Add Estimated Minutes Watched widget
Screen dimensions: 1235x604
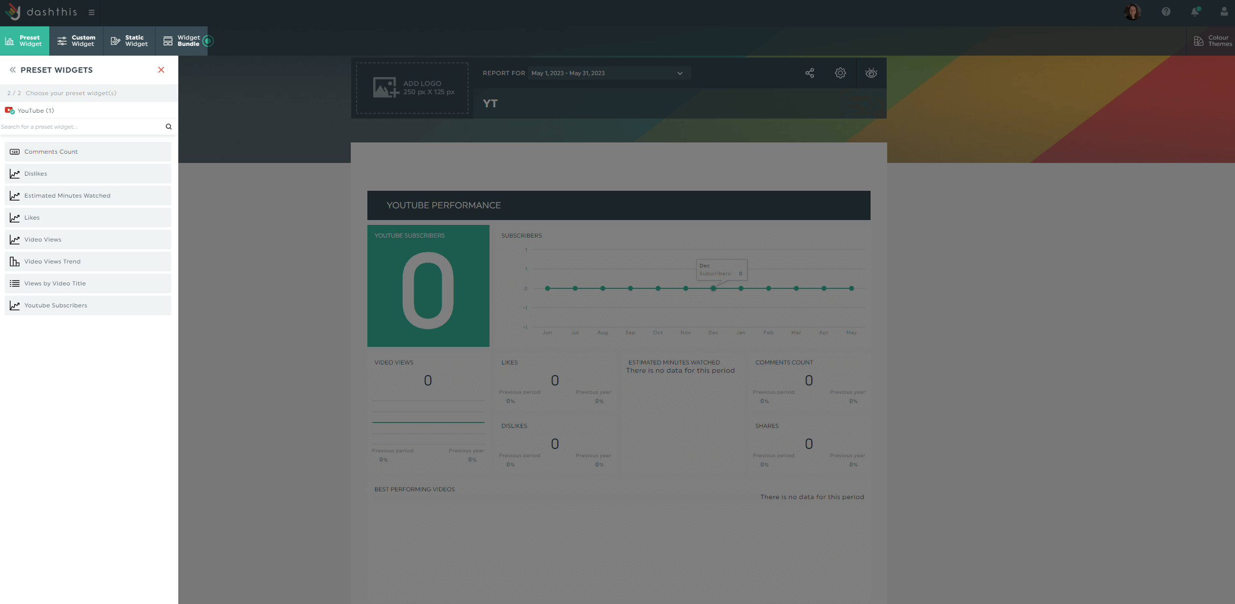pos(88,196)
